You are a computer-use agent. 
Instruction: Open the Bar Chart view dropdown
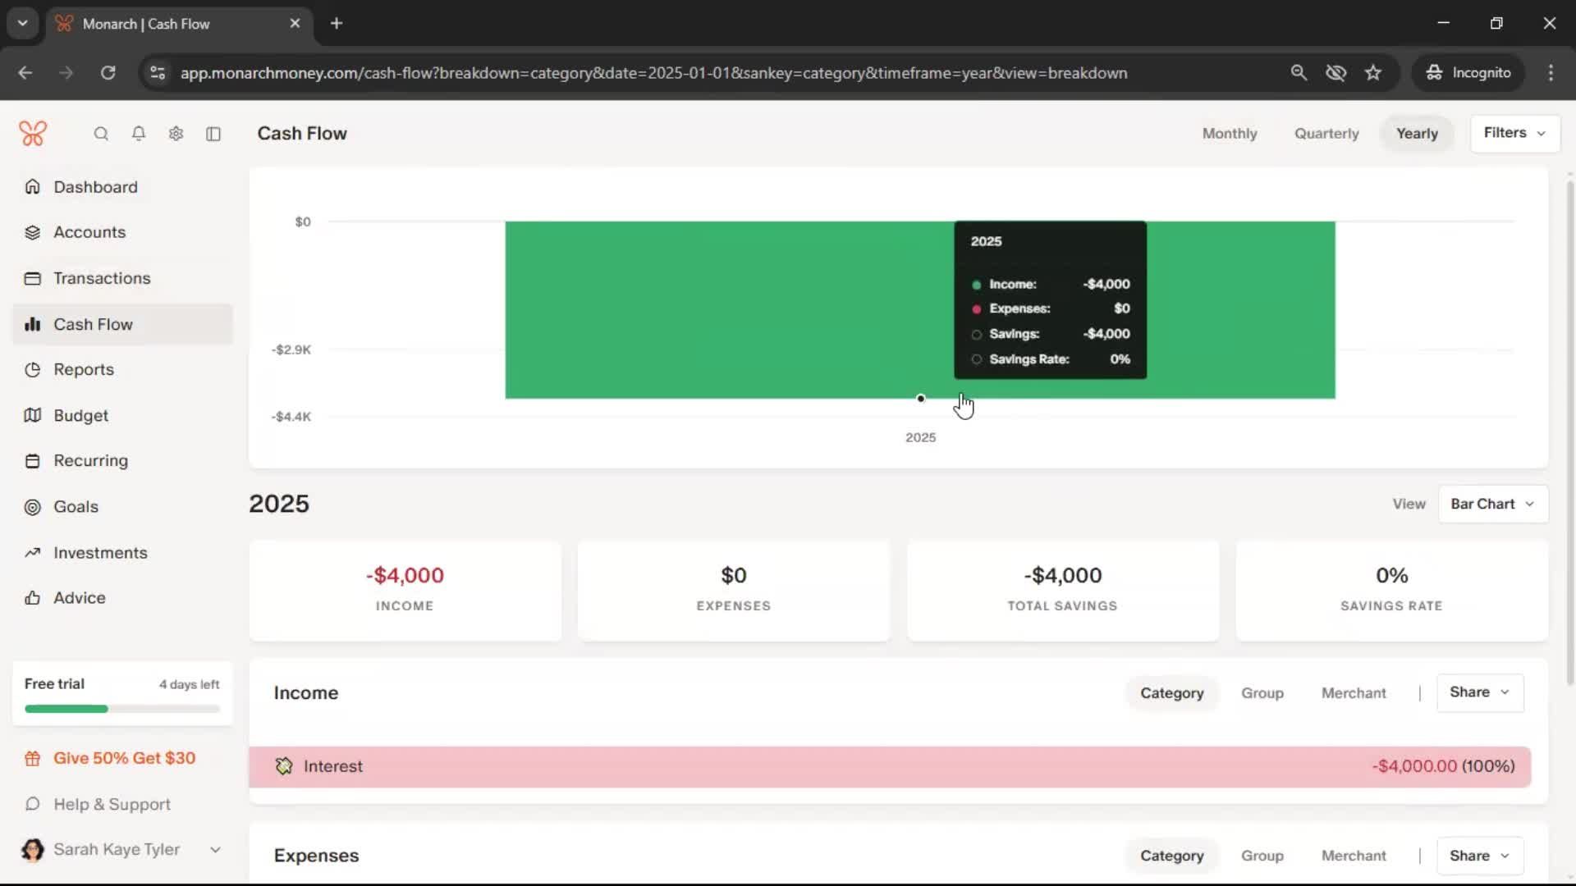1492,505
